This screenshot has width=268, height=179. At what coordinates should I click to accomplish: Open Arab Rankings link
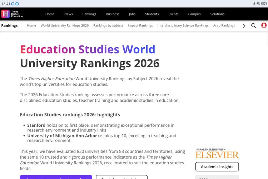[x=224, y=25]
